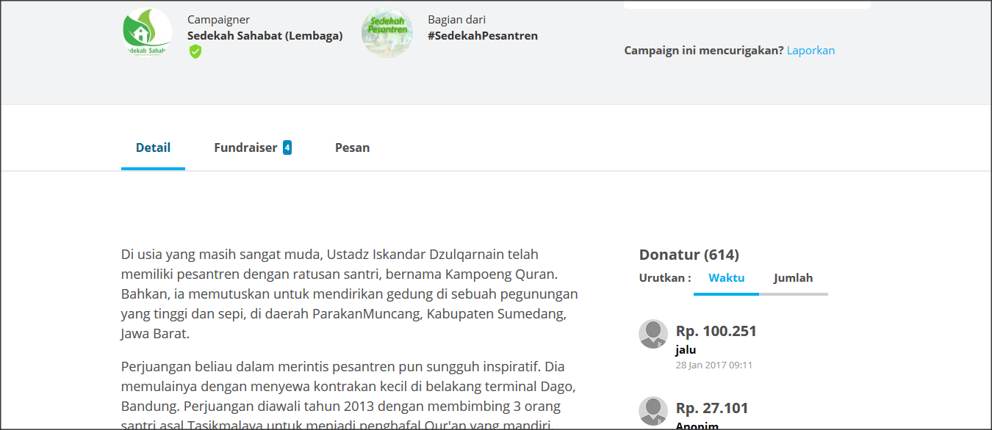Open Sedekah Sahabat (Lembaga) campaigner profile
Screen dimensions: 992x430
pos(265,35)
